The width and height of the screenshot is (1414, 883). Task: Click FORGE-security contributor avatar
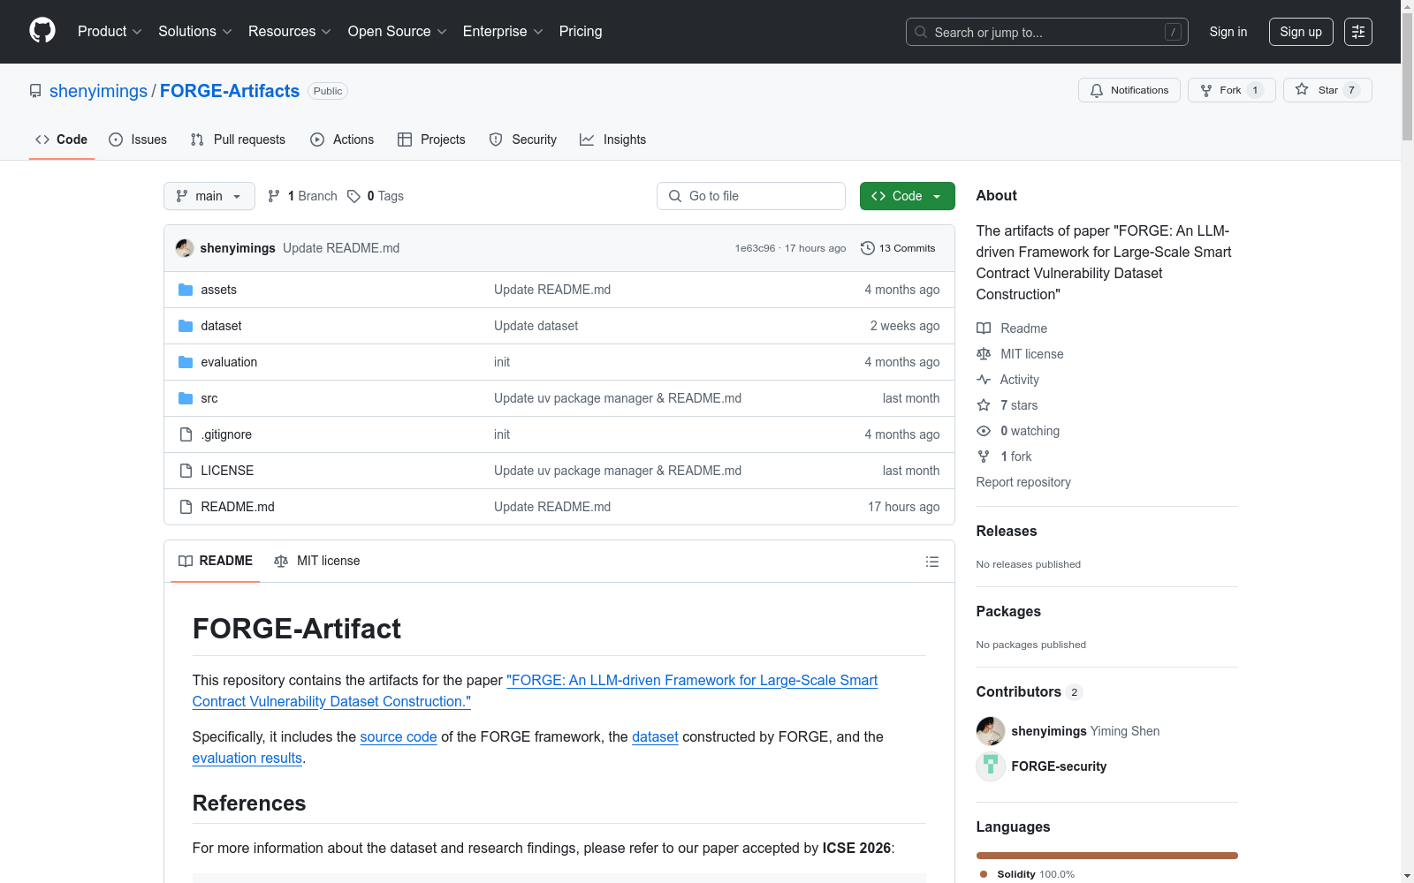click(991, 766)
